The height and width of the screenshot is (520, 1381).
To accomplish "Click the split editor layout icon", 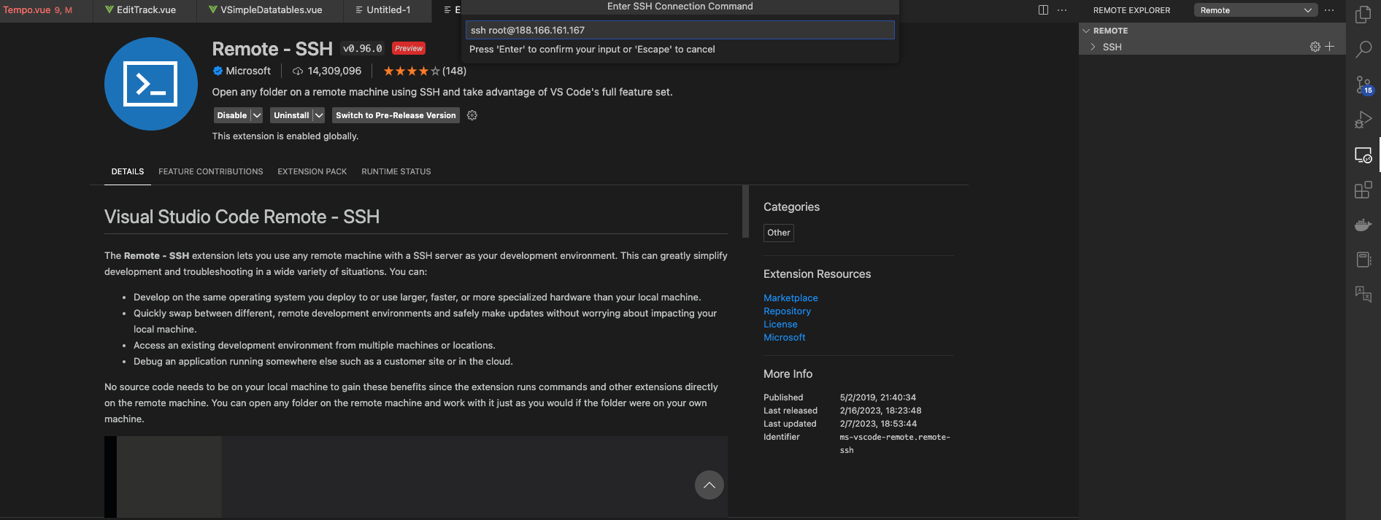I will click(1043, 10).
